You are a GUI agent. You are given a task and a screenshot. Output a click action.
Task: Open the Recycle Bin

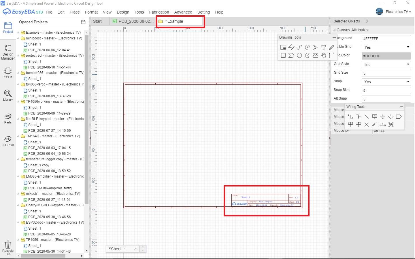(x=8, y=248)
